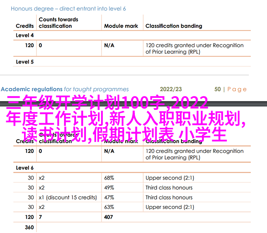This screenshot has width=267, height=233.
Task: Click the "68%" module mark cell
Action: point(109,177)
